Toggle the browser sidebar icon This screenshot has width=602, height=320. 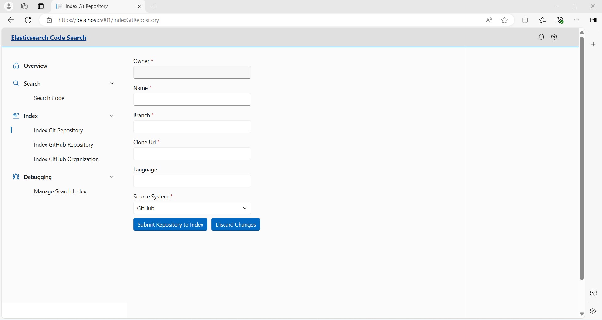tap(593, 20)
